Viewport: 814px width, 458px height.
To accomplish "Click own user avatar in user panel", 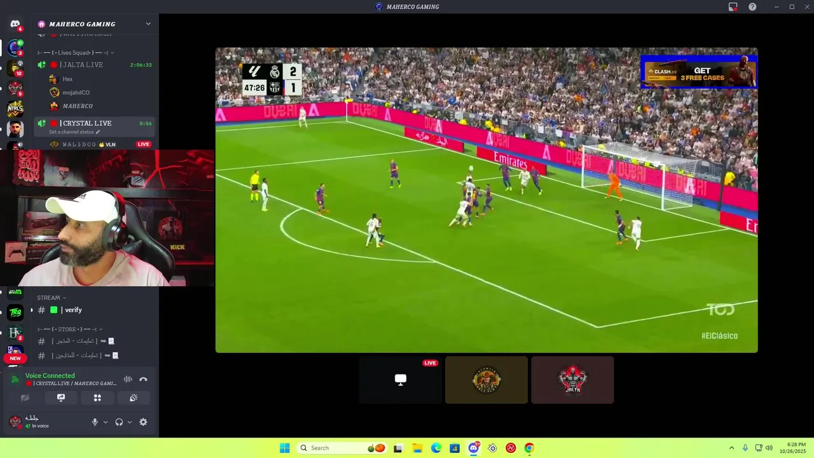I will click(x=15, y=421).
